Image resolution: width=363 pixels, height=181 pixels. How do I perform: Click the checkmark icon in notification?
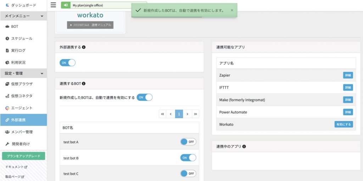138,10
